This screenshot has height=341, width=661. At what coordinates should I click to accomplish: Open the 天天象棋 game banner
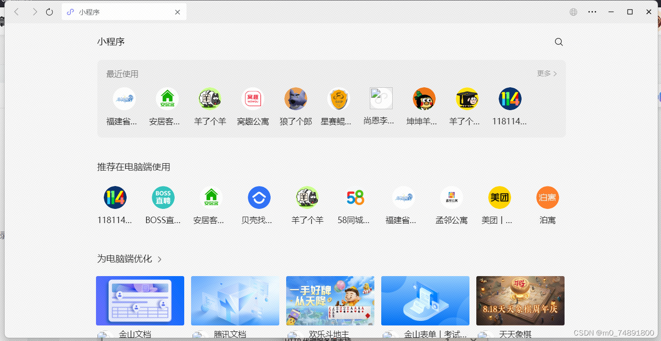click(x=520, y=301)
